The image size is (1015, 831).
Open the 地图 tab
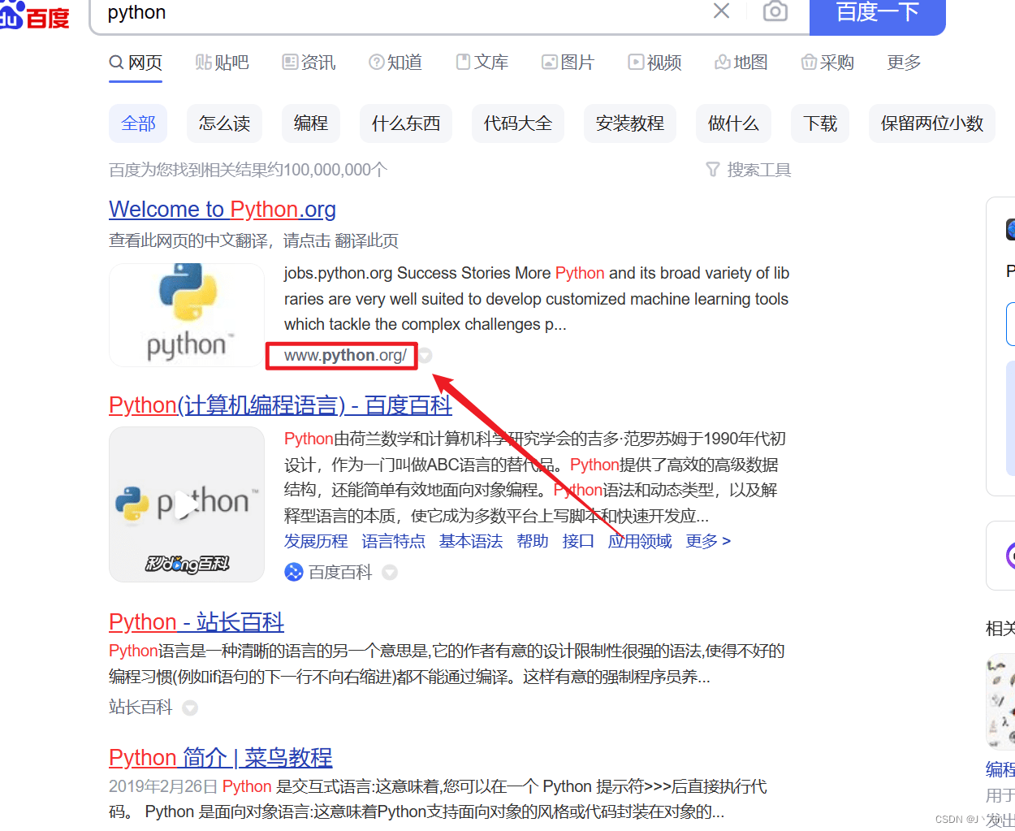[741, 63]
